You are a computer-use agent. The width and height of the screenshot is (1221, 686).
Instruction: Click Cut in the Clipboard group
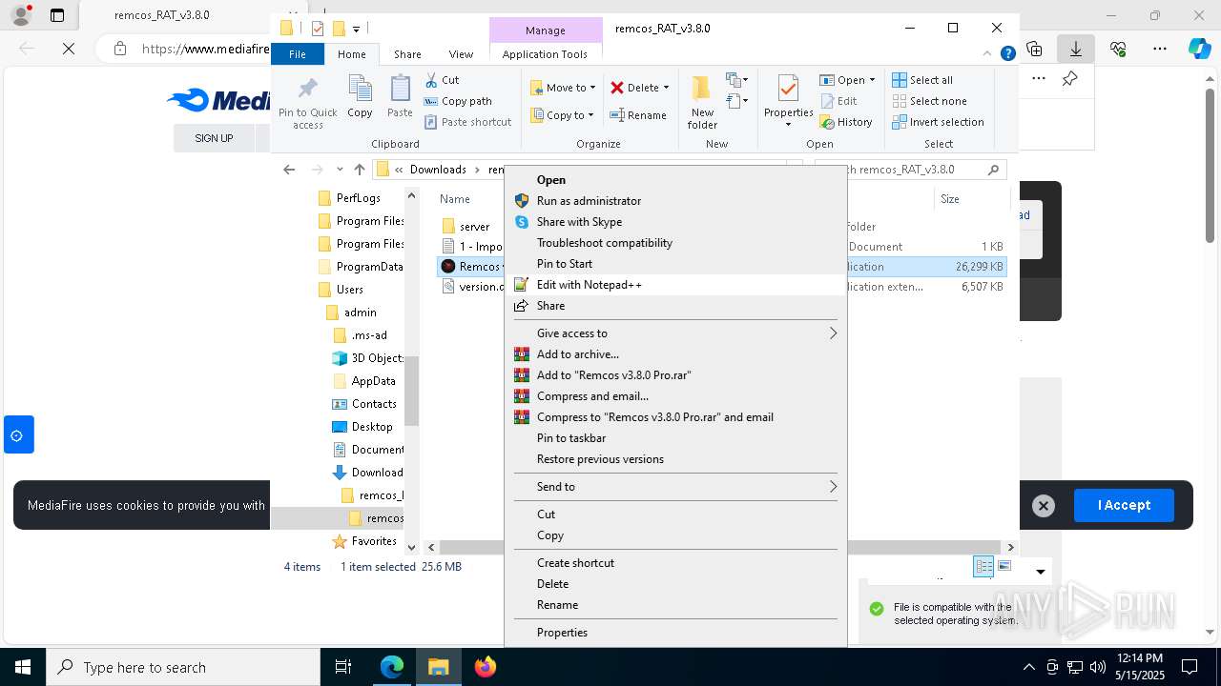pos(442,80)
